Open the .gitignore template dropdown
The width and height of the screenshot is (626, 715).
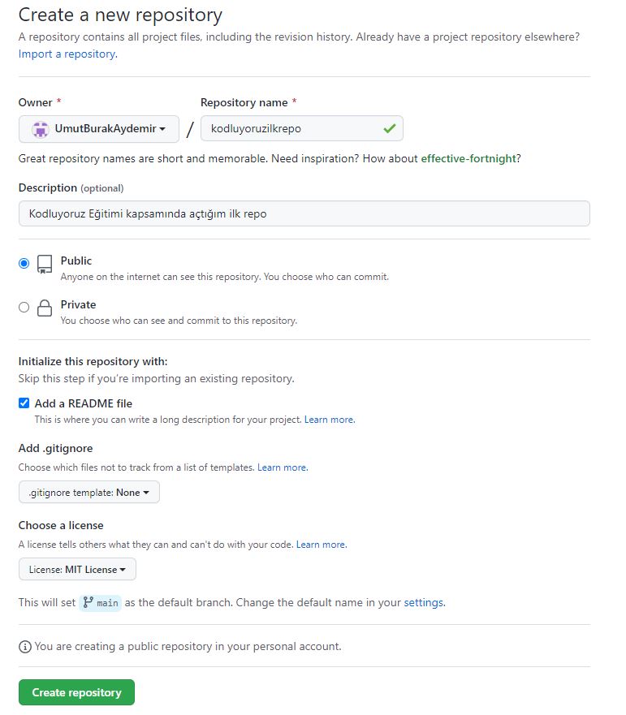88,492
